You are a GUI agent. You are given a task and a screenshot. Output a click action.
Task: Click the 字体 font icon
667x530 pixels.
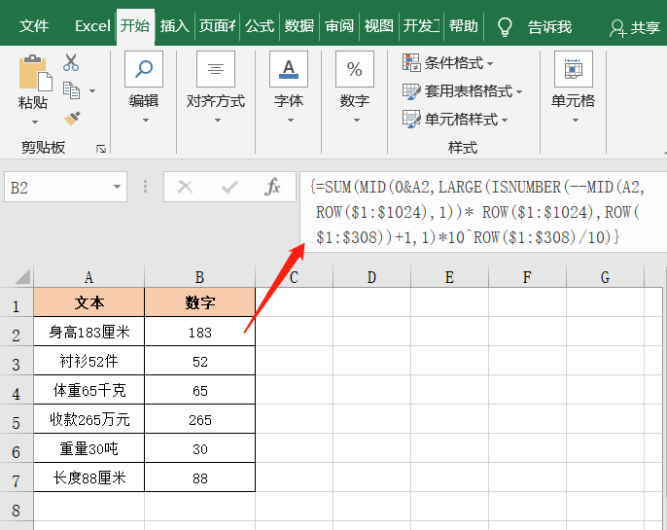click(x=289, y=69)
